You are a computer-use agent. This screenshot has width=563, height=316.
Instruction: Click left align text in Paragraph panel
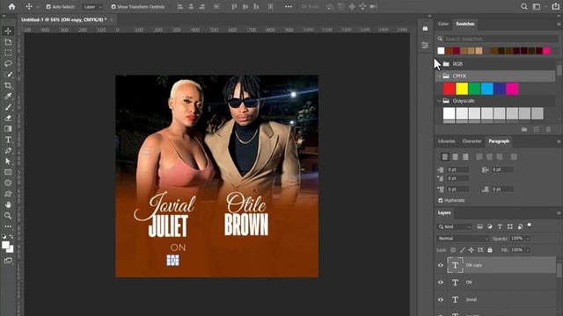[x=445, y=157]
